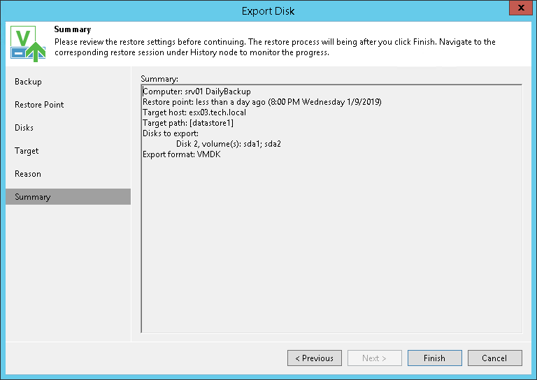Click the Veeam export disk icon
This screenshot has height=380, width=537.
[x=28, y=43]
